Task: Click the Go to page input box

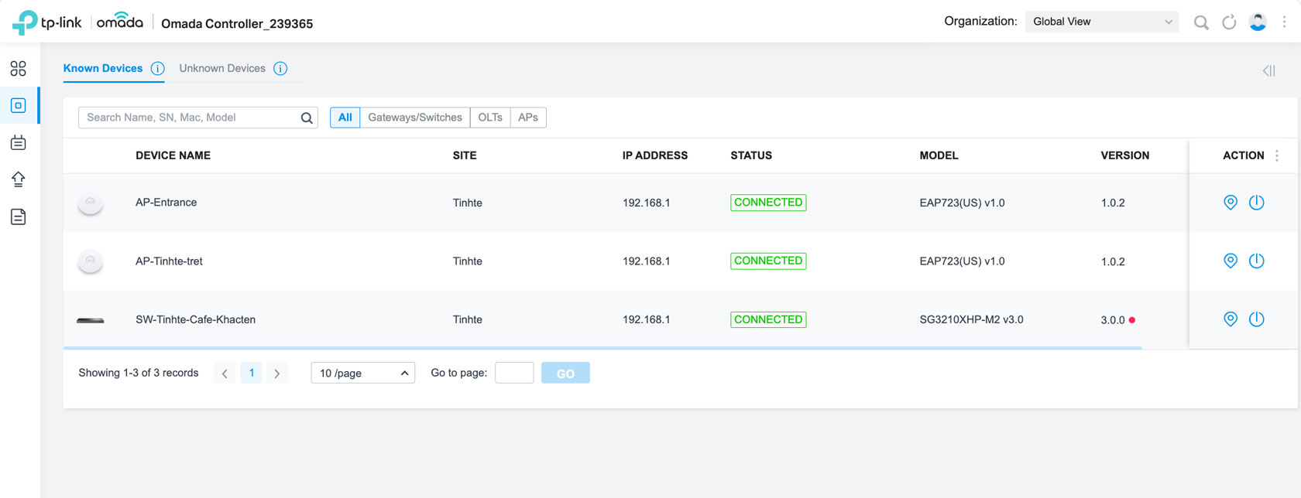Action: pyautogui.click(x=514, y=373)
